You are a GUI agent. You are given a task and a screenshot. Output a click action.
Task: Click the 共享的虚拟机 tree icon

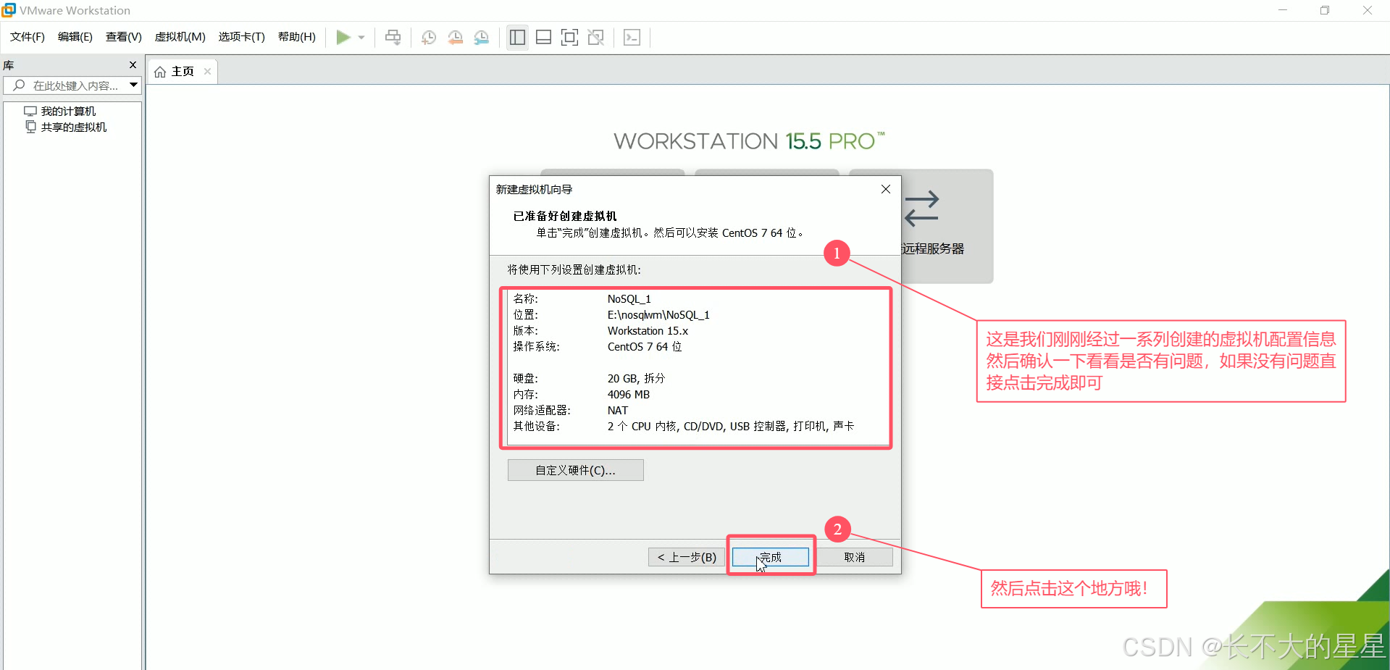(30, 127)
